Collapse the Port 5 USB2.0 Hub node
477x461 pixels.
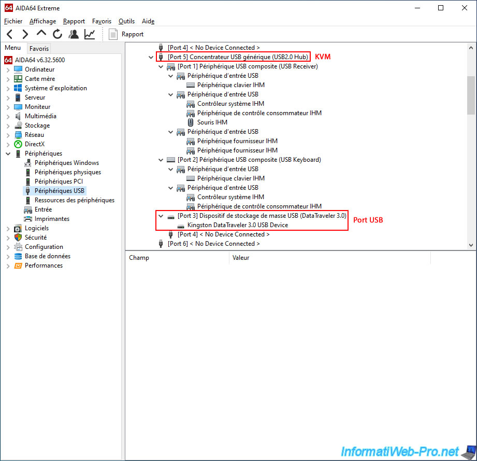pos(151,57)
